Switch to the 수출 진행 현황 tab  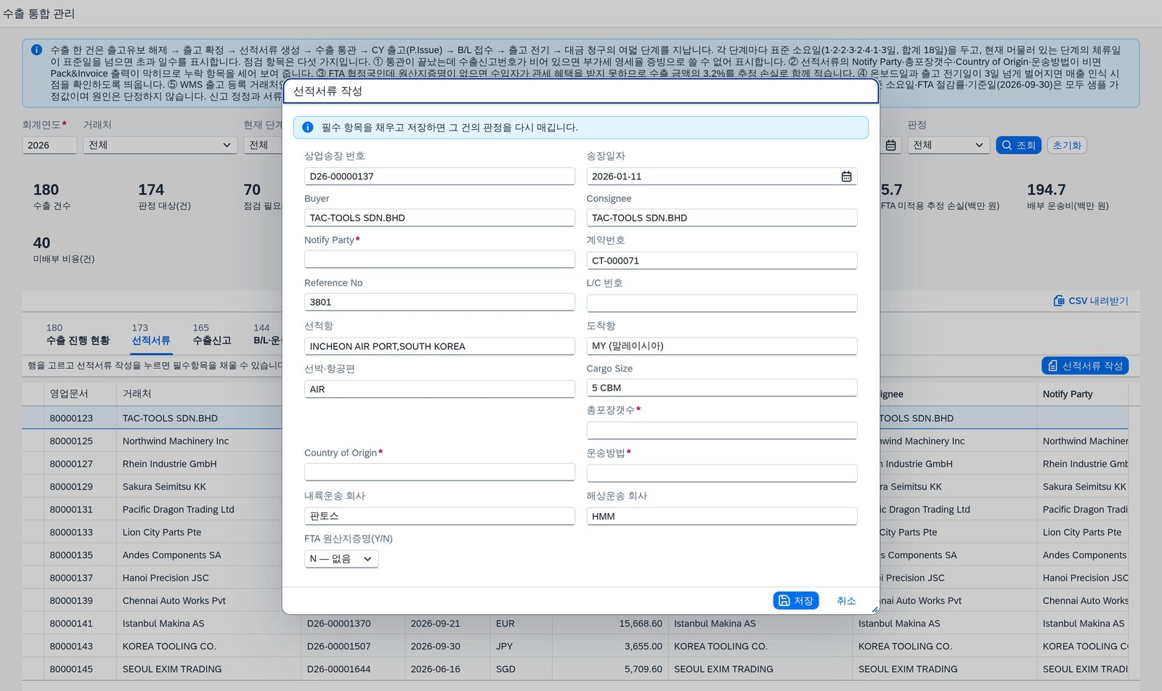[78, 335]
